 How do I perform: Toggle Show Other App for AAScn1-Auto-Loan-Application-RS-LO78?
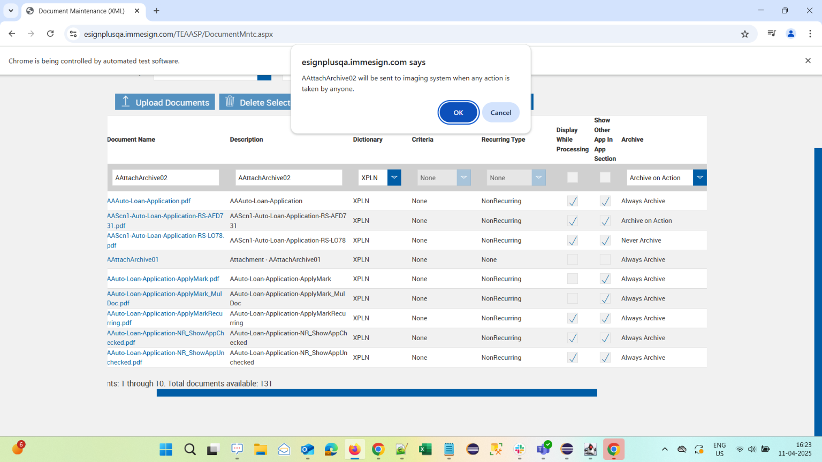605,241
